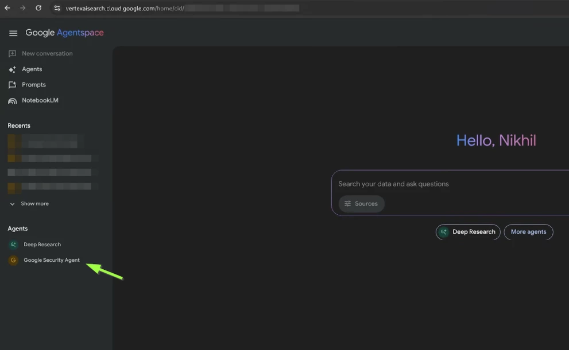Click the More agents button

coord(528,231)
